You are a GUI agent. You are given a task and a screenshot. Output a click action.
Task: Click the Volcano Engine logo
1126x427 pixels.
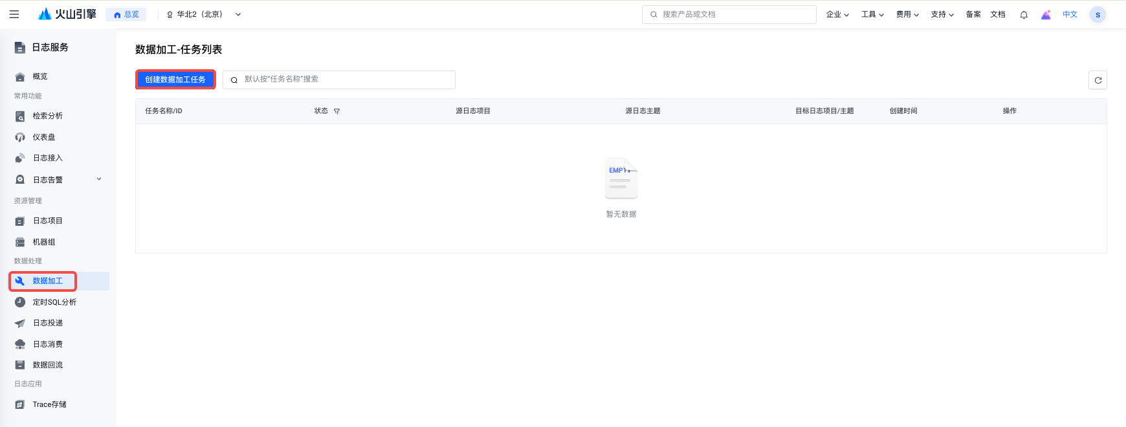pyautogui.click(x=67, y=14)
